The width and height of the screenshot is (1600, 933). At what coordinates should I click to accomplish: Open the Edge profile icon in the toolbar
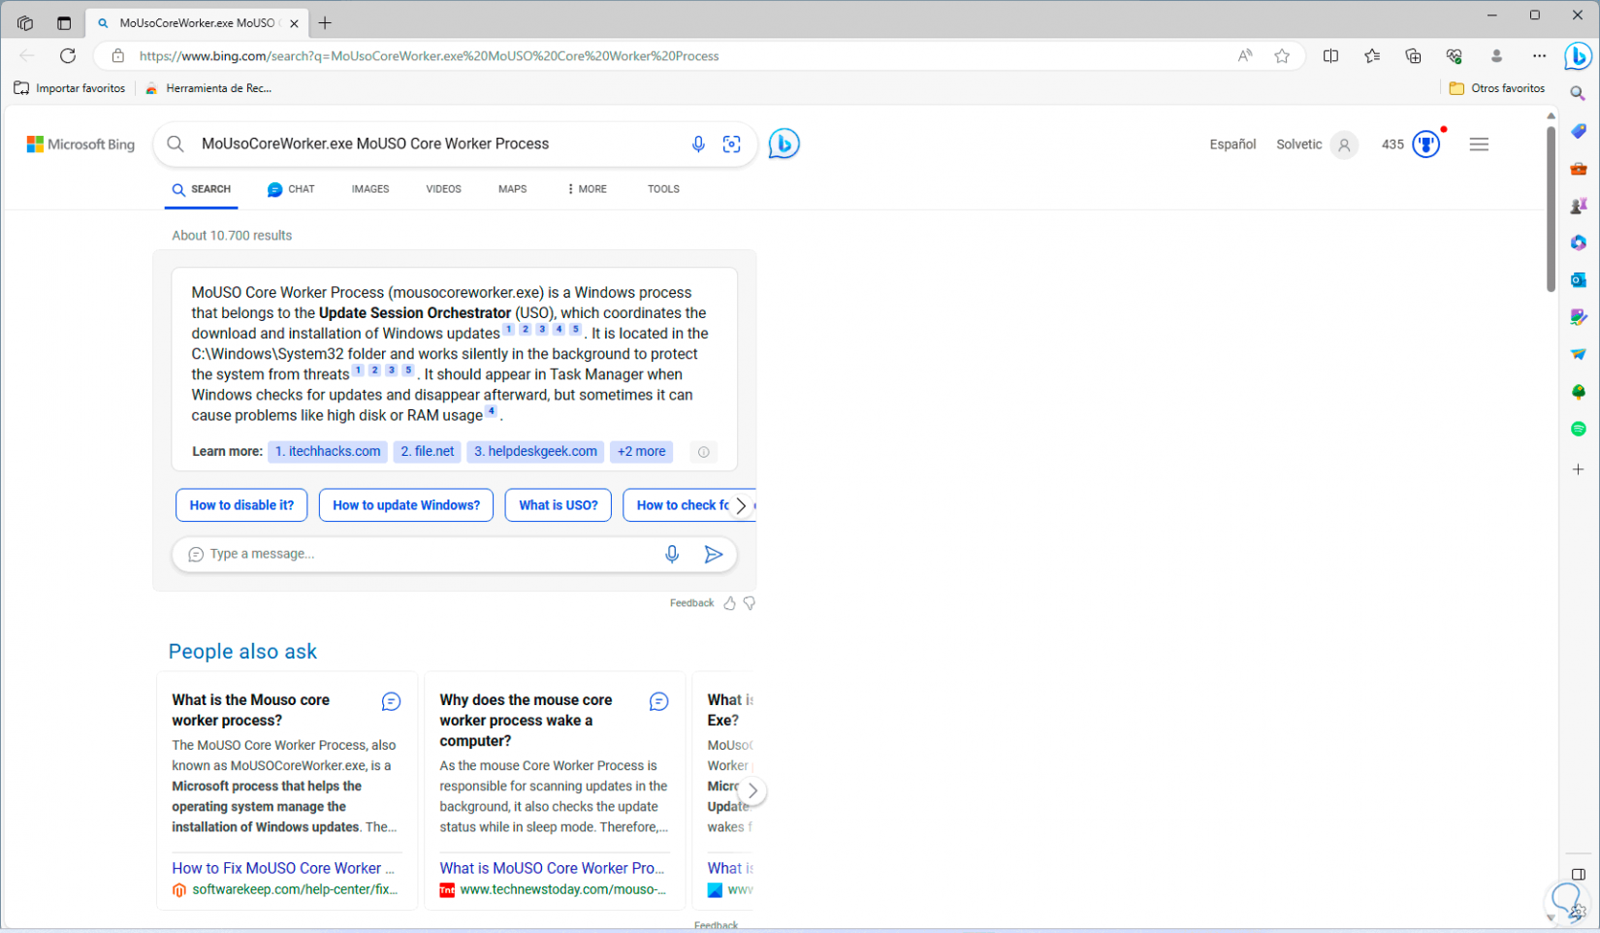point(1496,56)
